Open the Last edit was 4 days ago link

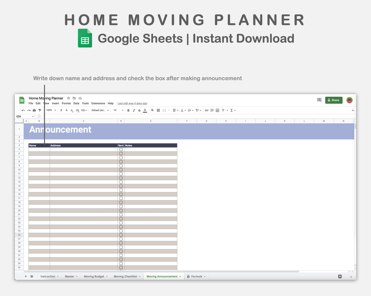(x=132, y=103)
